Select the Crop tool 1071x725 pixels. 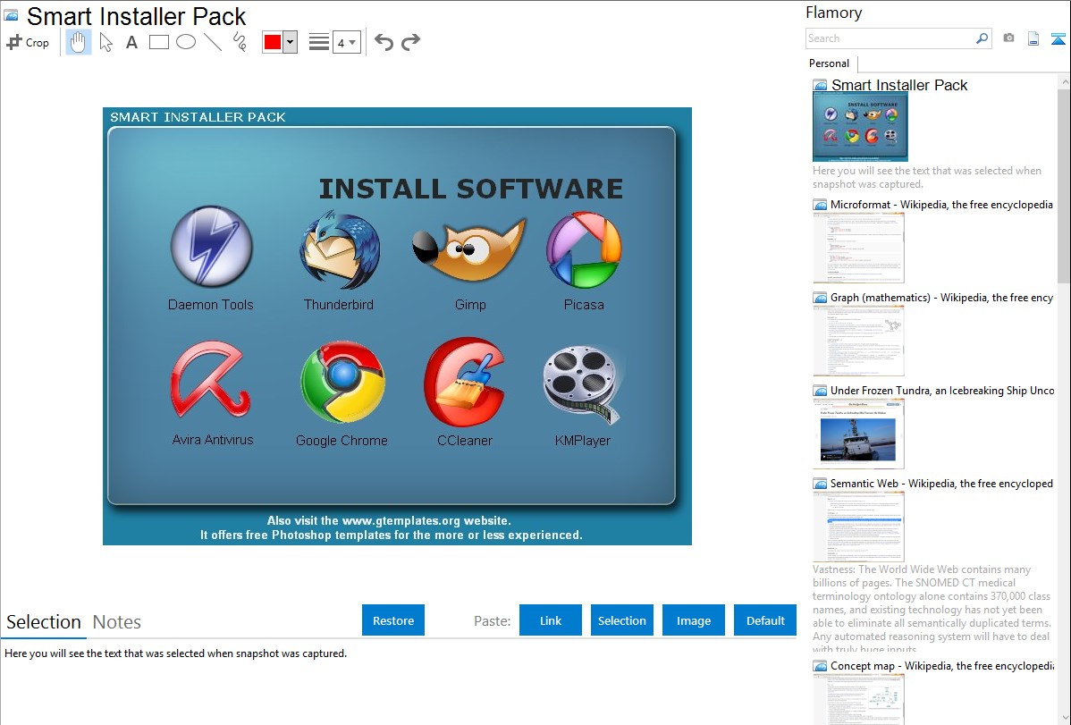coord(28,42)
